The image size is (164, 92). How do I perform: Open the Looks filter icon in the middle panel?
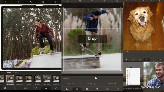click(x=67, y=89)
